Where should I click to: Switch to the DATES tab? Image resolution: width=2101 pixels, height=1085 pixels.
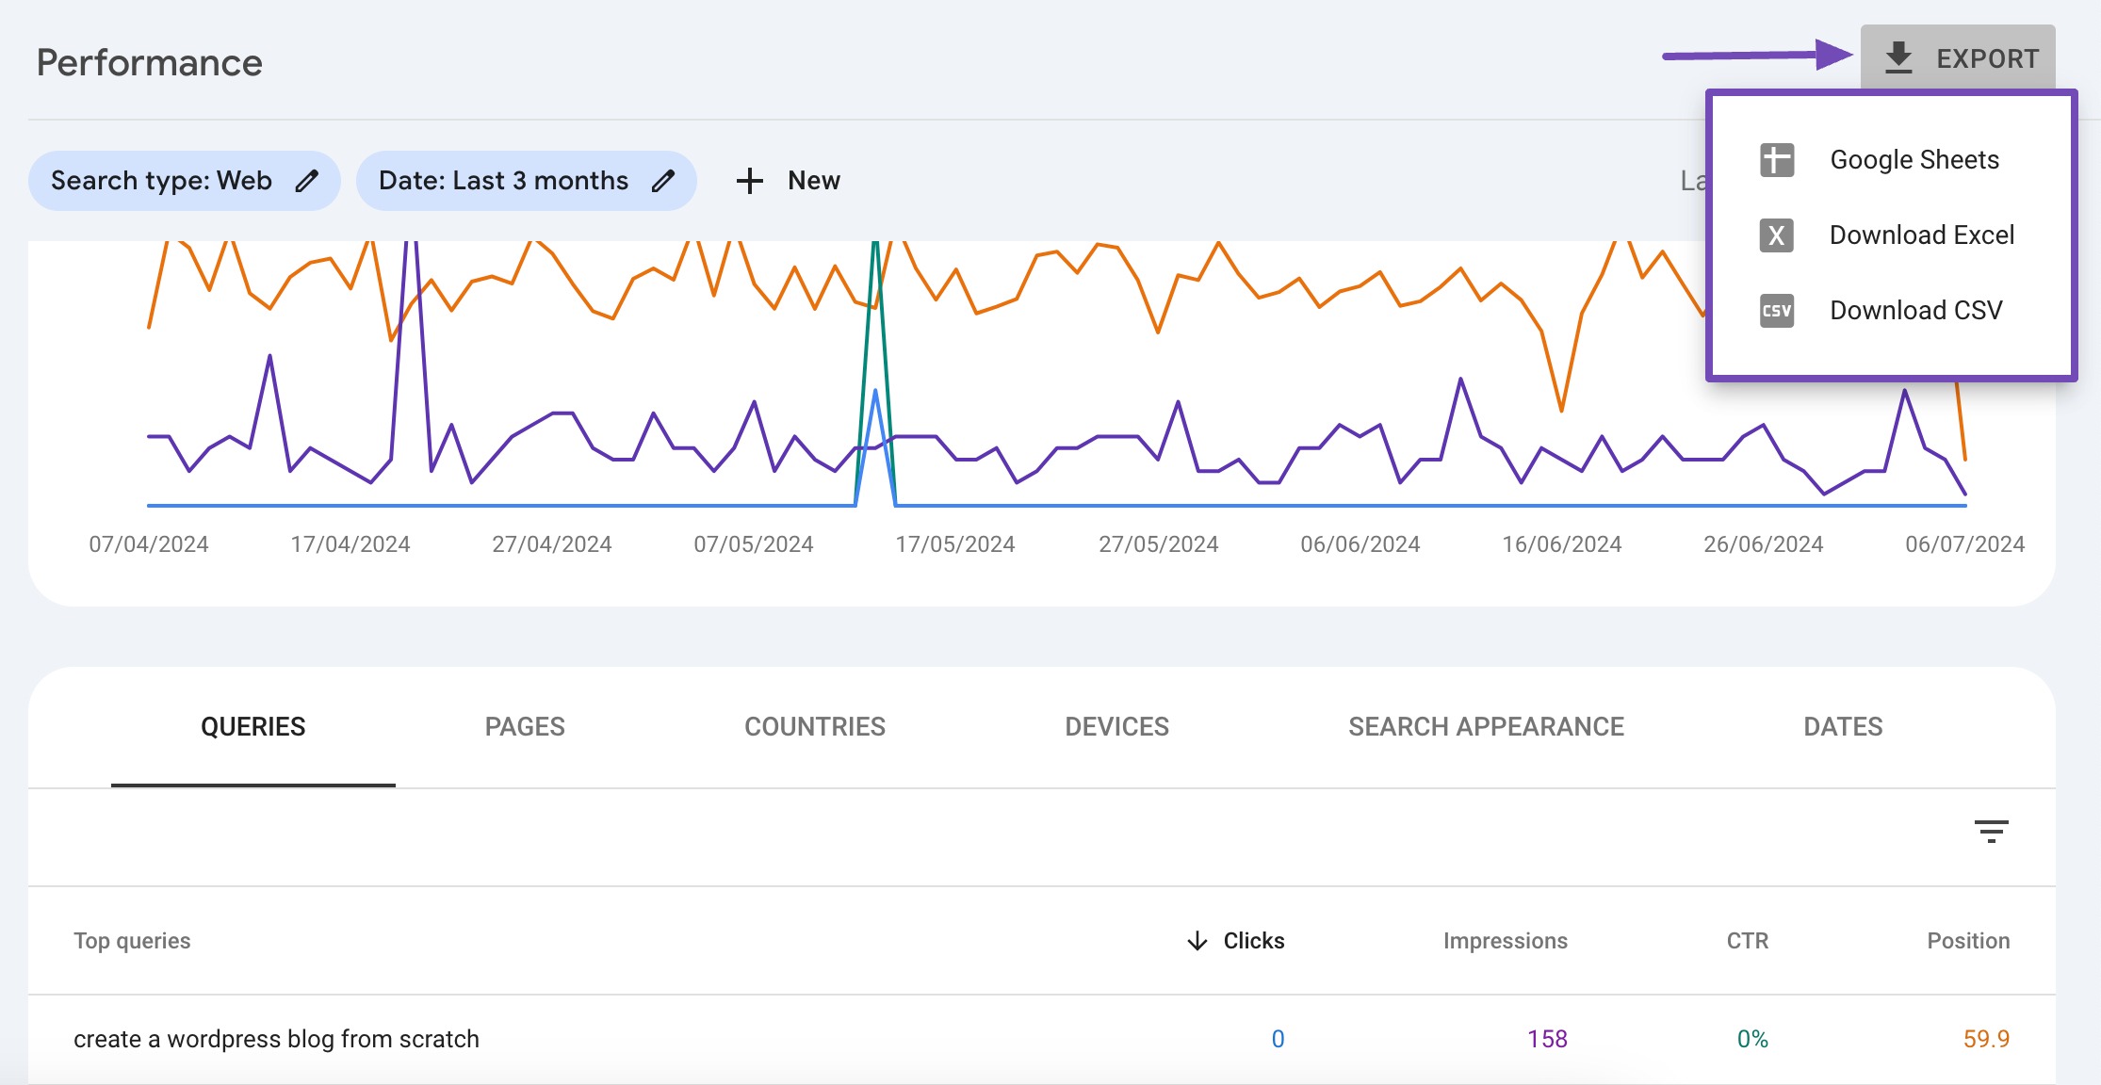click(1844, 727)
